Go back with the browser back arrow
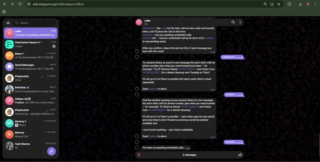 point(5,4)
